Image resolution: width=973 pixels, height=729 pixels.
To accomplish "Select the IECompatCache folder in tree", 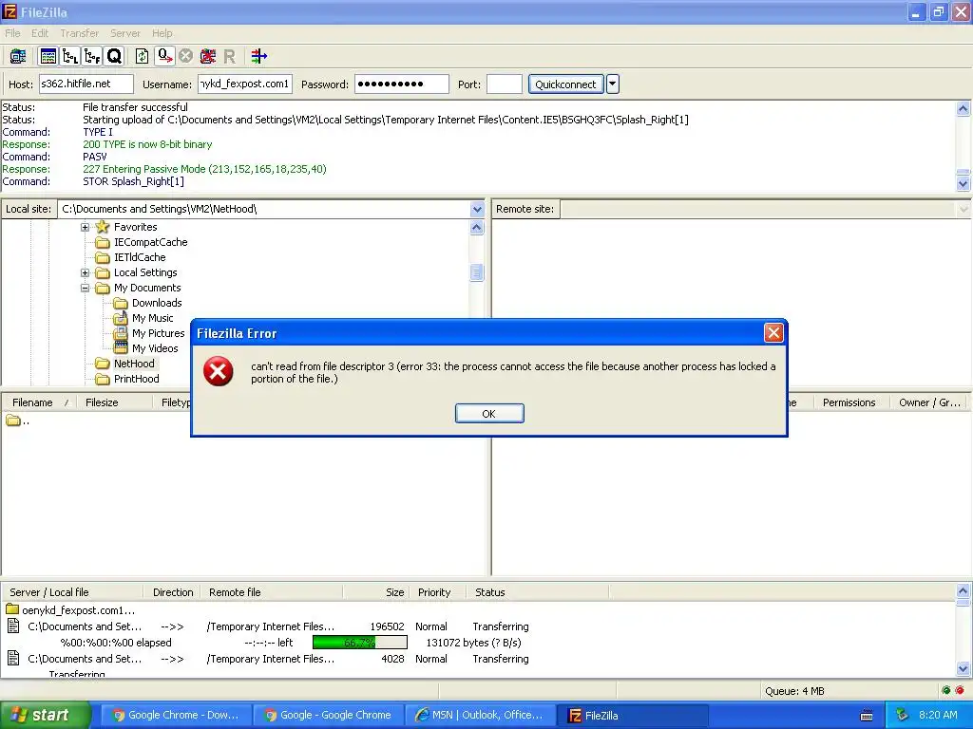I will coord(150,242).
